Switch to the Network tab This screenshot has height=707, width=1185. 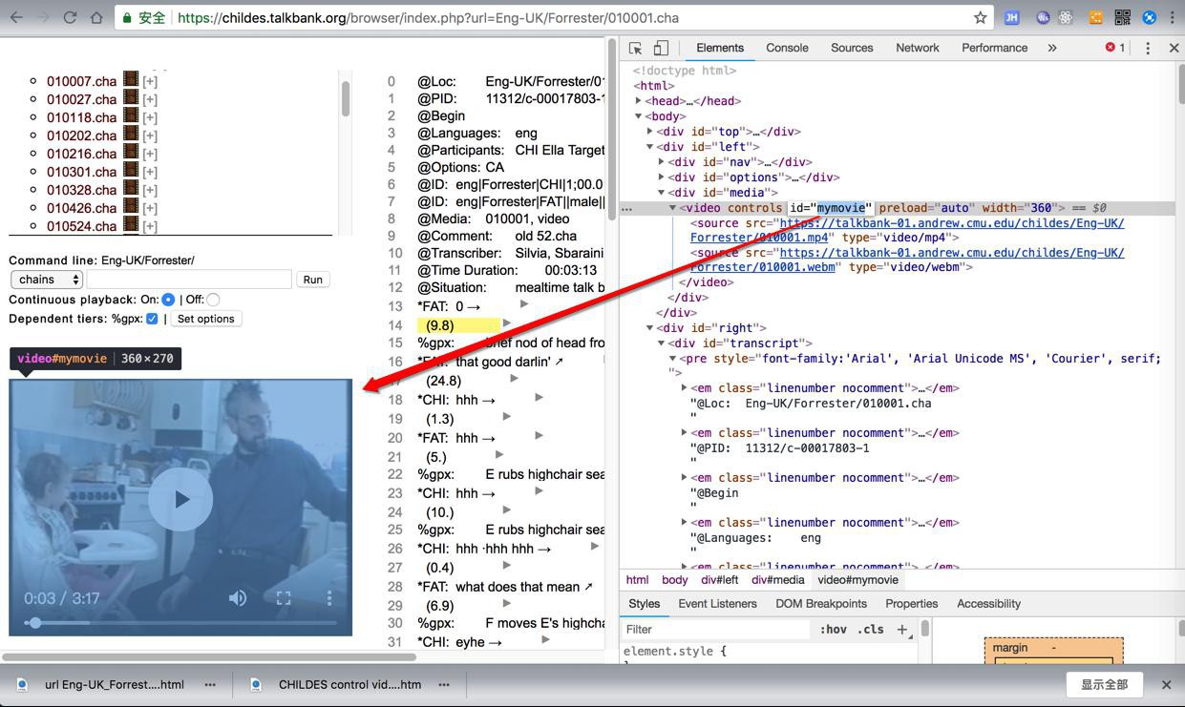[917, 48]
